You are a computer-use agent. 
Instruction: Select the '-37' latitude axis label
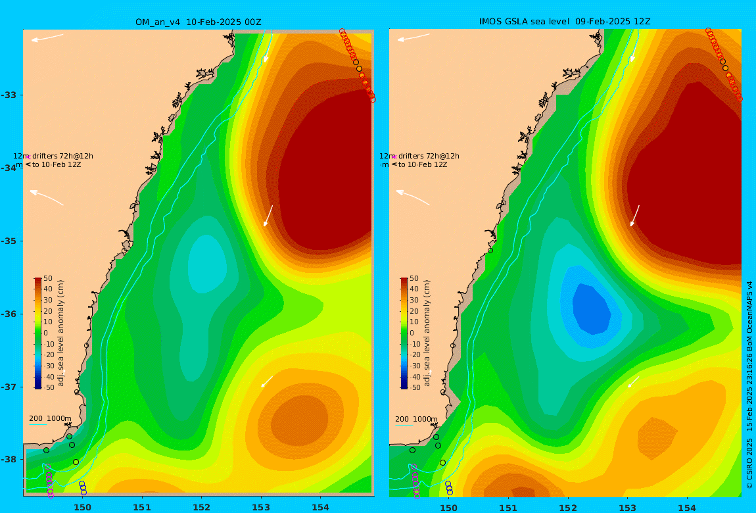[9, 387]
